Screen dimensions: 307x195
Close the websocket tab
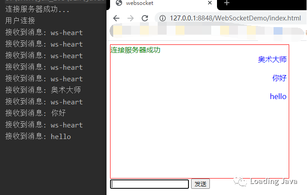coord(210,3)
